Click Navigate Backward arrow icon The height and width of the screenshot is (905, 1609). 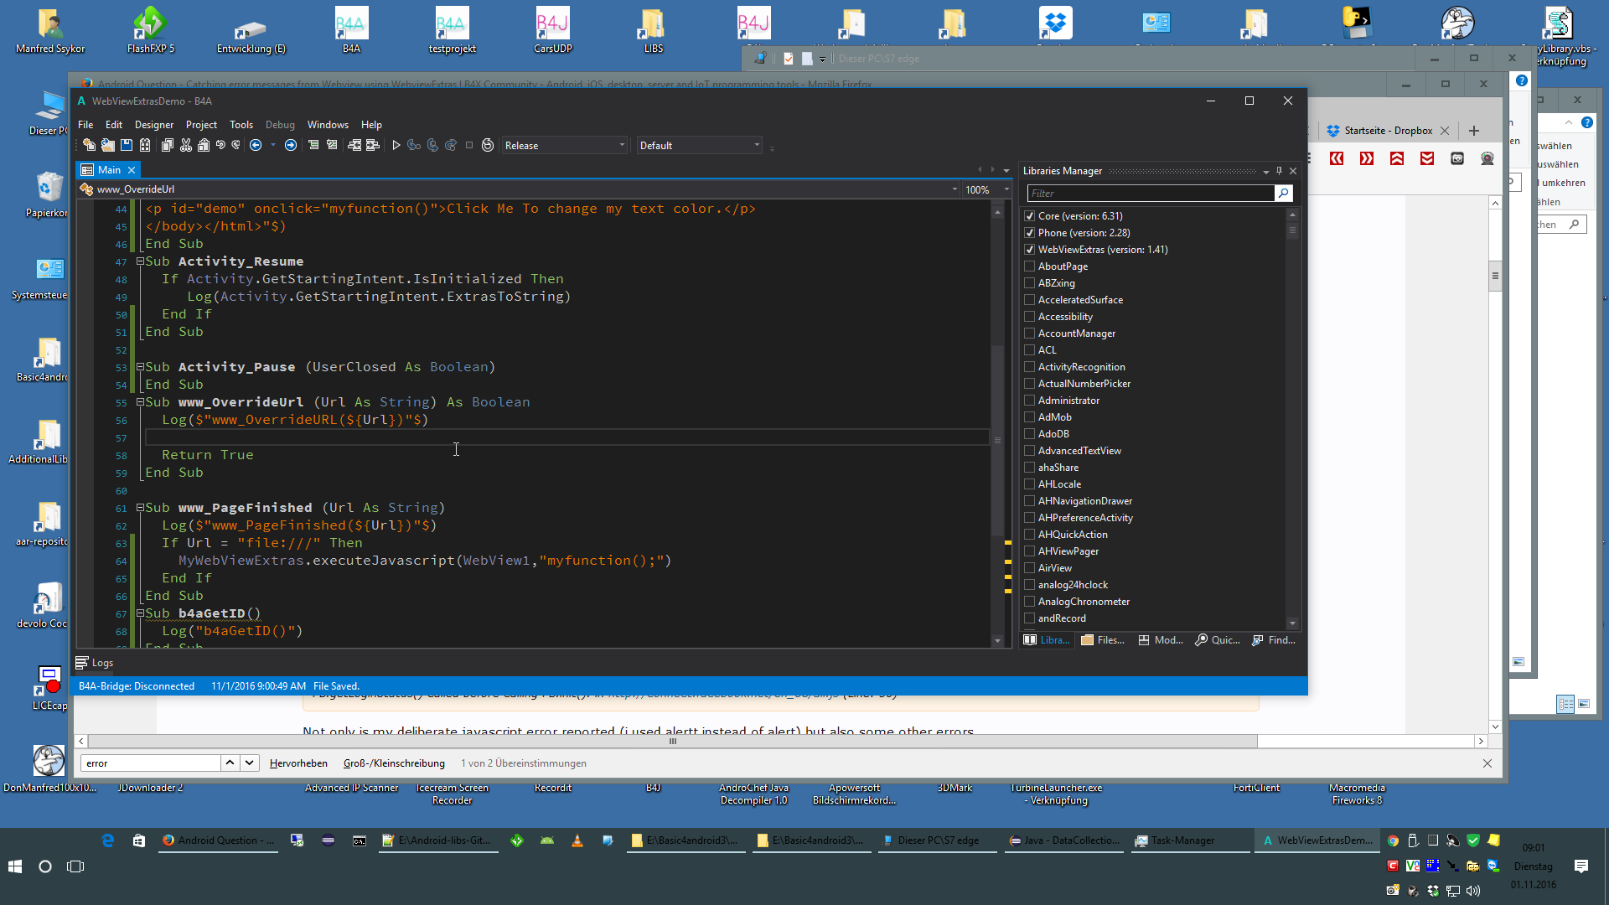pos(256,145)
